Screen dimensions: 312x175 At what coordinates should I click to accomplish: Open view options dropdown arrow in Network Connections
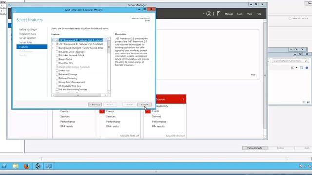[297, 68]
